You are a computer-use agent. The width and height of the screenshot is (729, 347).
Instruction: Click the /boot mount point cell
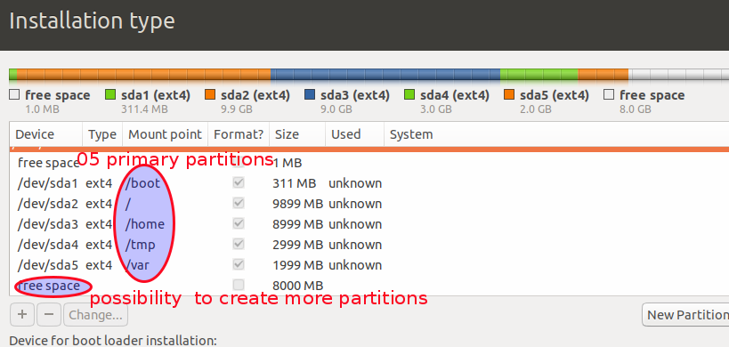click(x=142, y=183)
